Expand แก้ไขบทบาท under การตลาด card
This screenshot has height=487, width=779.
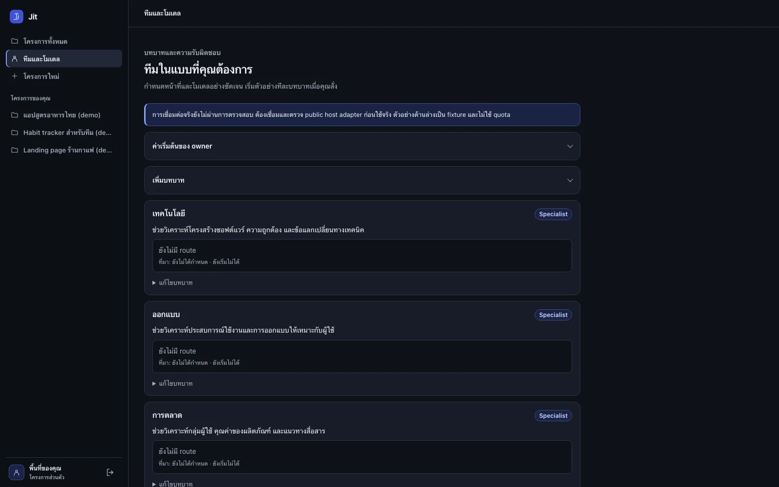point(172,484)
